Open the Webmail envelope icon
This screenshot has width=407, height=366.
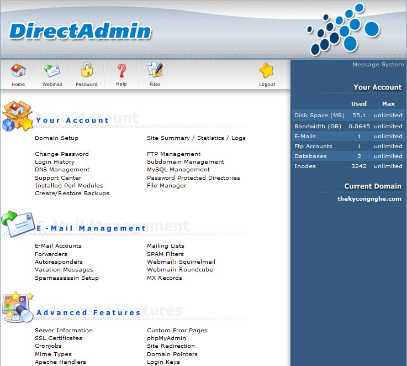click(x=52, y=71)
